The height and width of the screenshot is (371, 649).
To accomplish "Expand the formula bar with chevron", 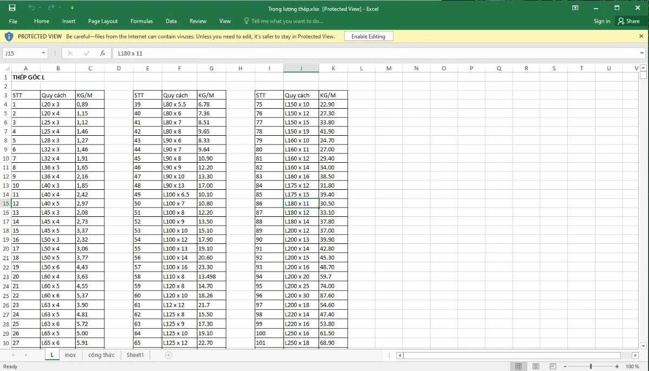I will [642, 53].
